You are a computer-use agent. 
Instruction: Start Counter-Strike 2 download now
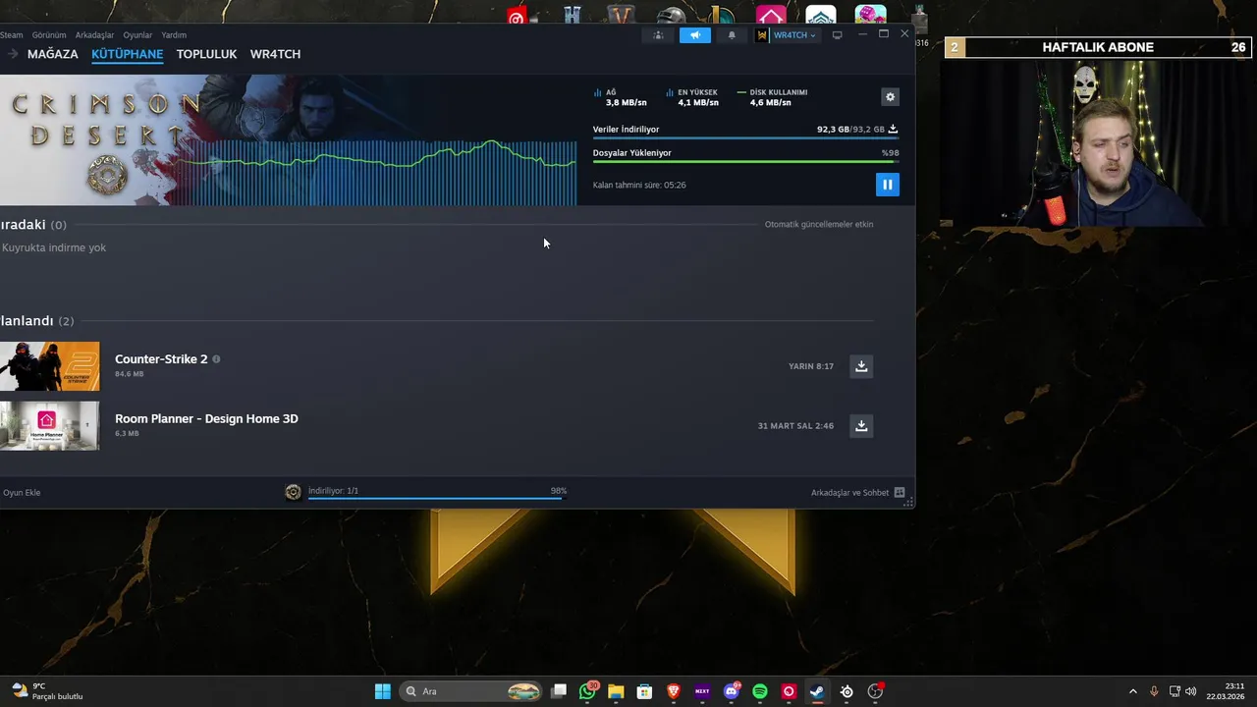861,366
